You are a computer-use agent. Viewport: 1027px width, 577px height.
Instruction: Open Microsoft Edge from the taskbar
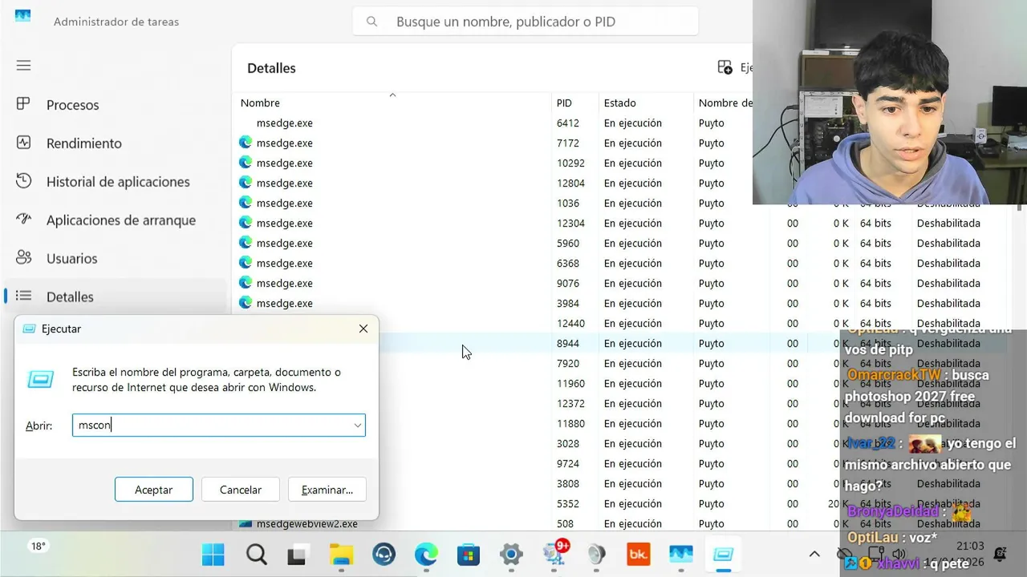426,554
